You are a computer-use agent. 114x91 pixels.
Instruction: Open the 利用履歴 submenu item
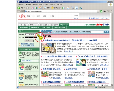click(x=24, y=28)
